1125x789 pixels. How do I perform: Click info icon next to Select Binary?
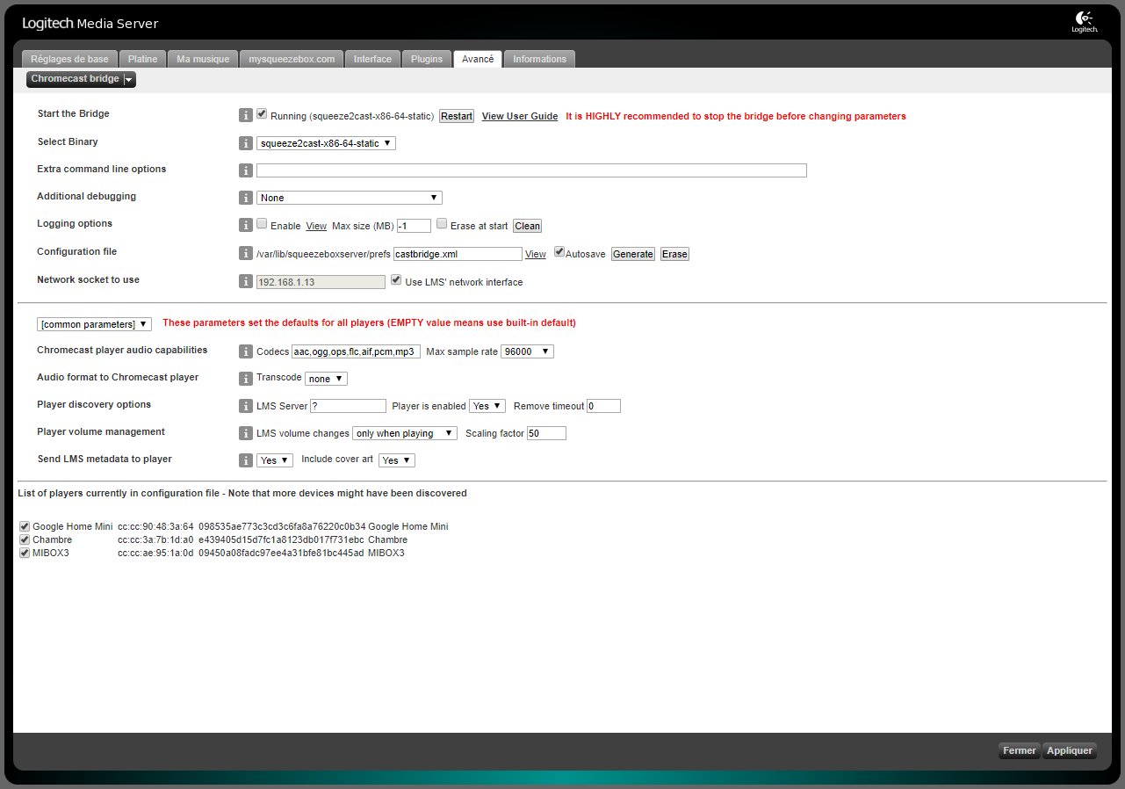(x=246, y=143)
